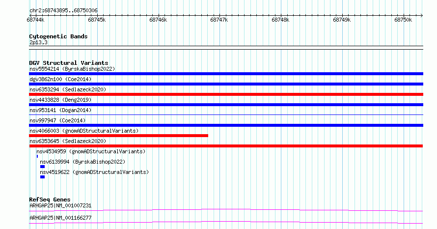Viewport: 437px width, 229px height.
Task: Click the 68749k ruler tick label
Action: 342,20
